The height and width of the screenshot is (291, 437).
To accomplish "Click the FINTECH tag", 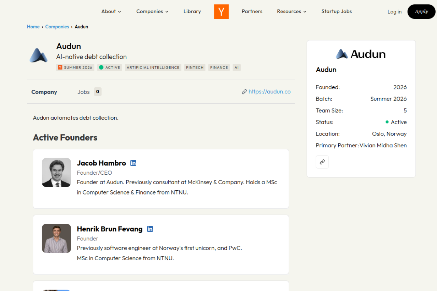I will 195,68.
